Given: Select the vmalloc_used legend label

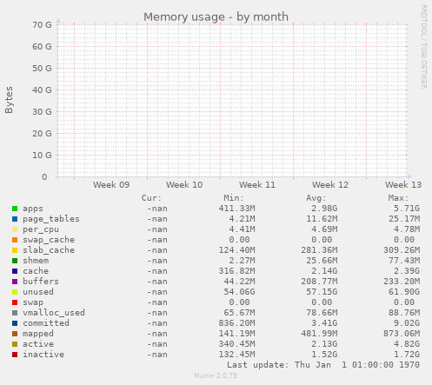Looking at the screenshot, I should tap(54, 313).
